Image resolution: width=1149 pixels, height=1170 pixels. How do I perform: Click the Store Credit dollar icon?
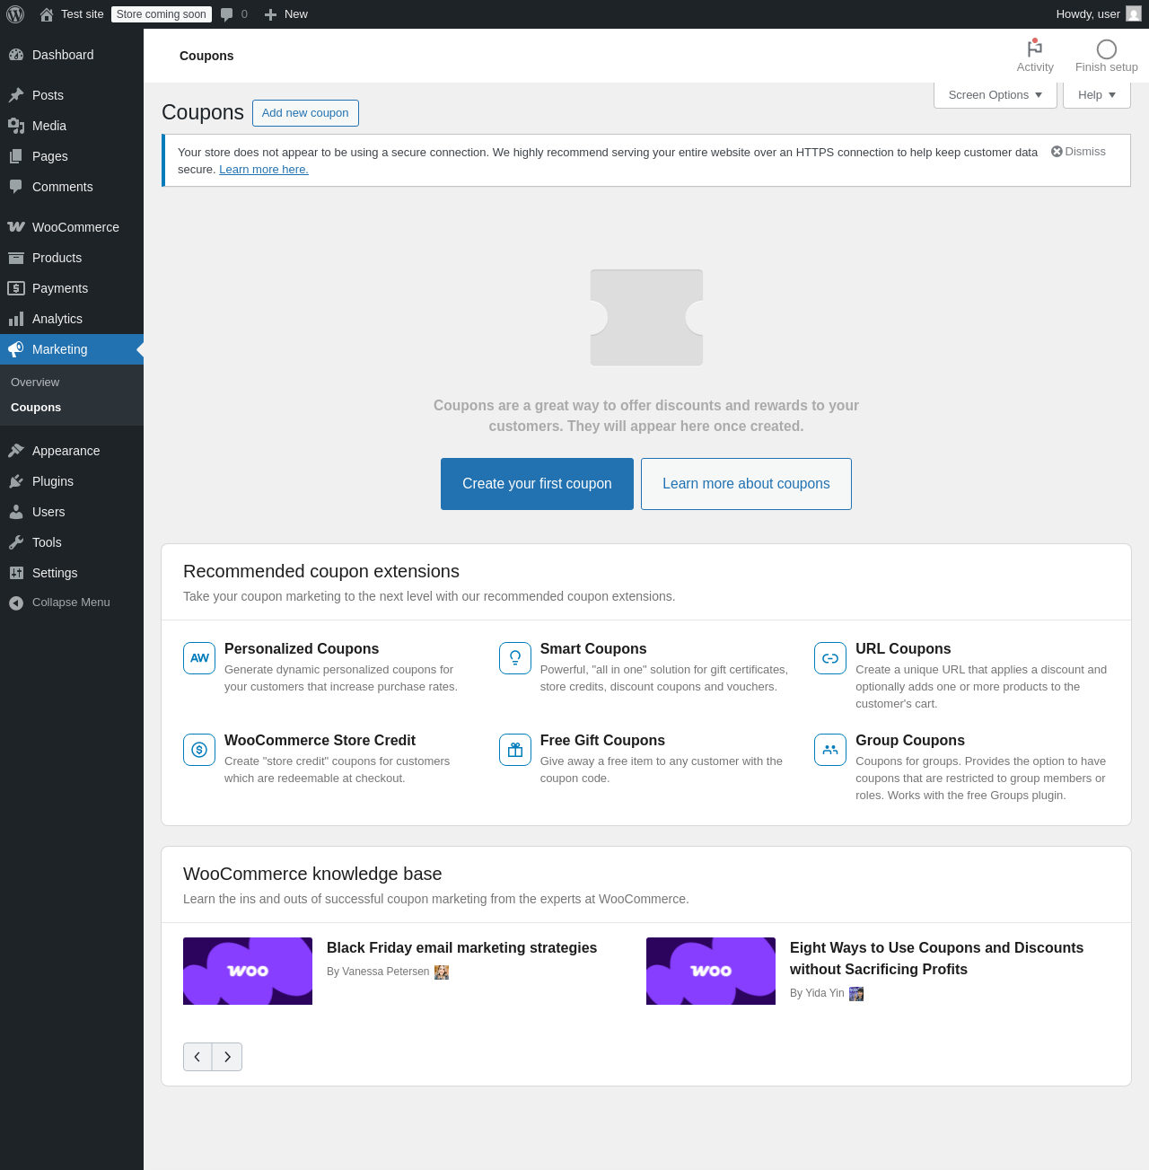tap(199, 750)
